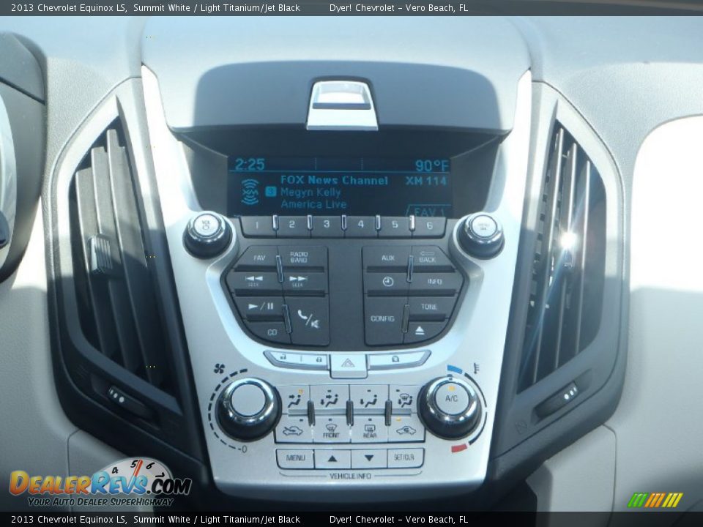The height and width of the screenshot is (527, 703).
Task: Activate the front windshield defrost icon
Action: [x=332, y=429]
